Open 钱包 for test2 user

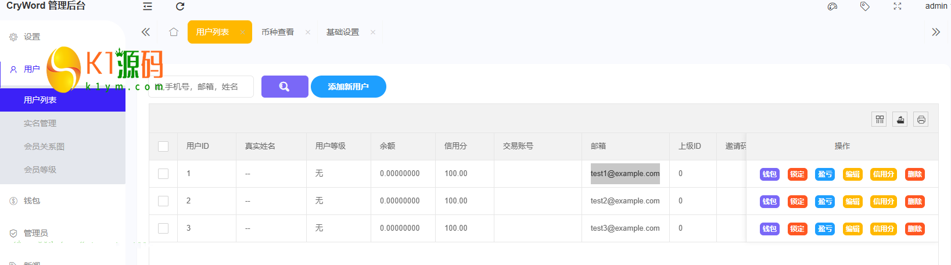tap(770, 202)
